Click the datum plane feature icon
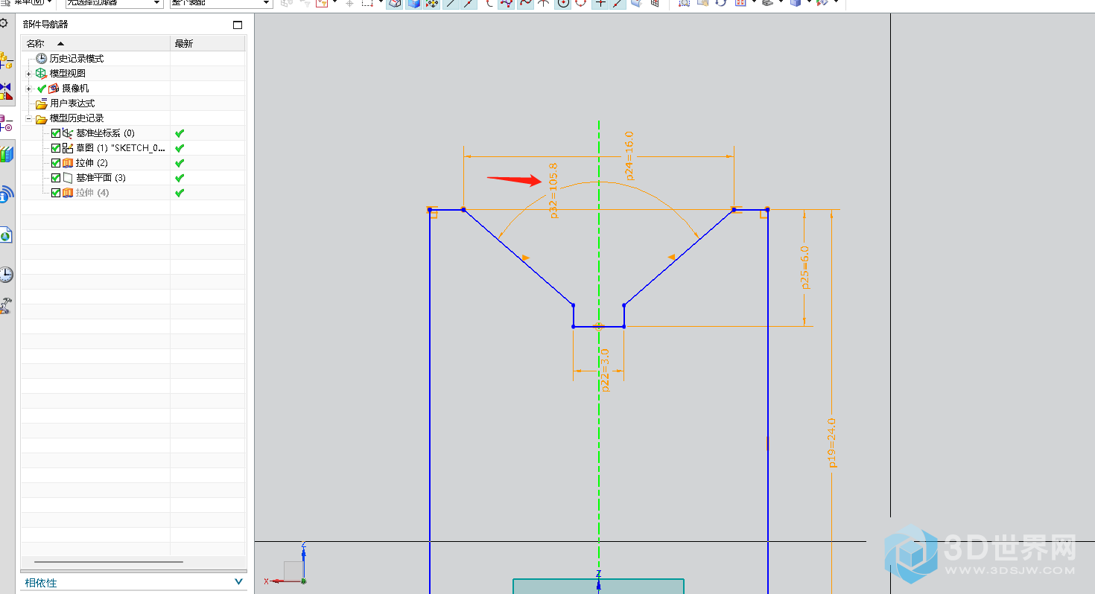 point(68,177)
